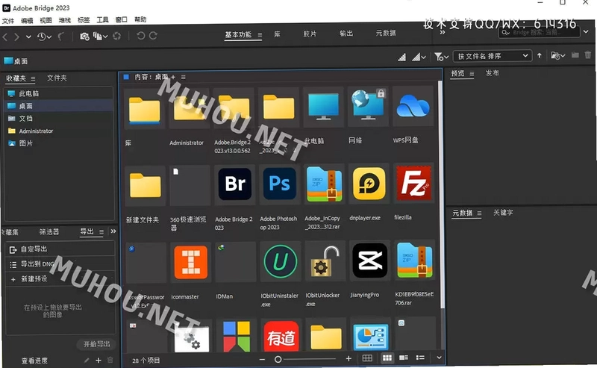
Task: Click the 开始导出 button
Action: point(96,344)
